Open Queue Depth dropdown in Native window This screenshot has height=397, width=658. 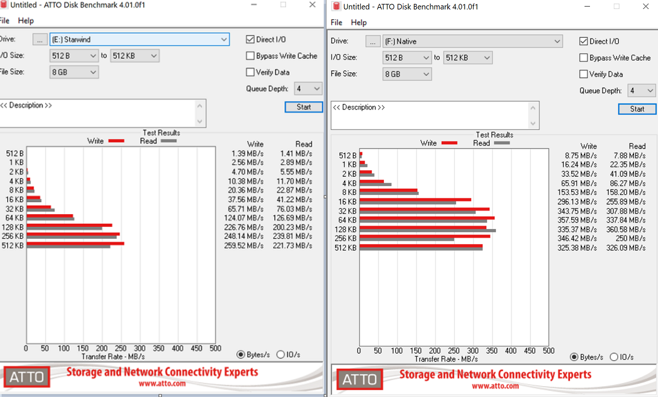pyautogui.click(x=641, y=90)
